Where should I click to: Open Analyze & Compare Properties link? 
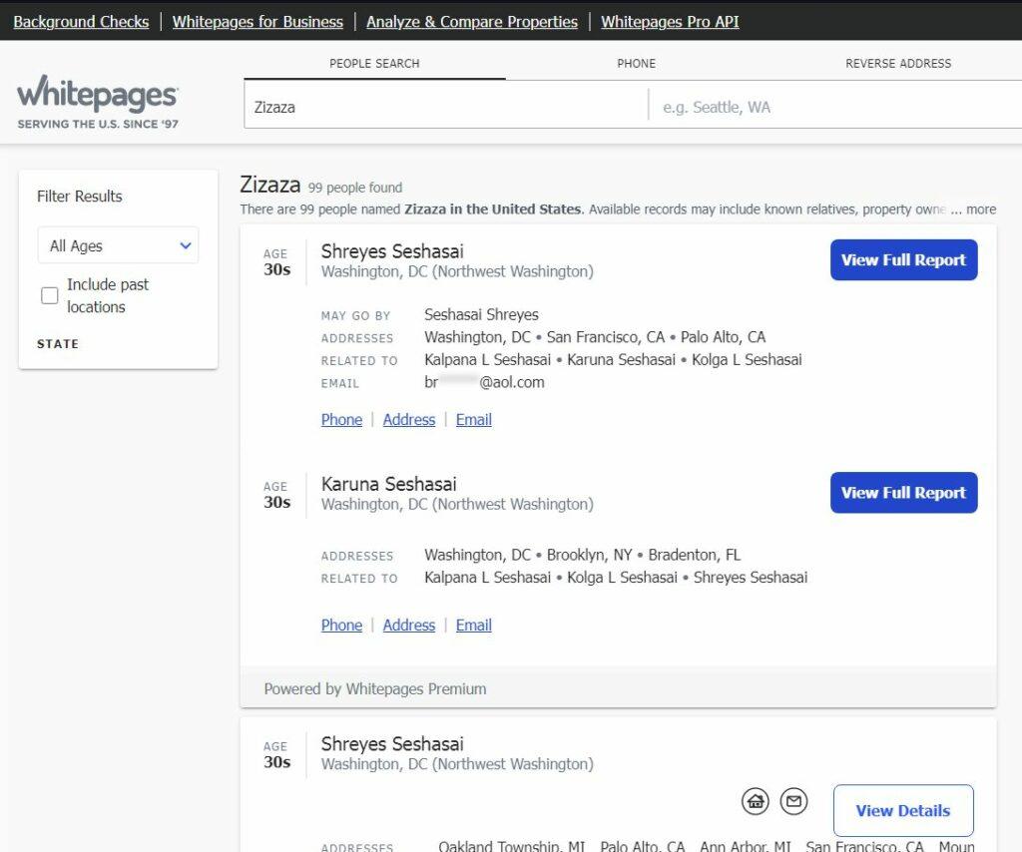(x=472, y=21)
